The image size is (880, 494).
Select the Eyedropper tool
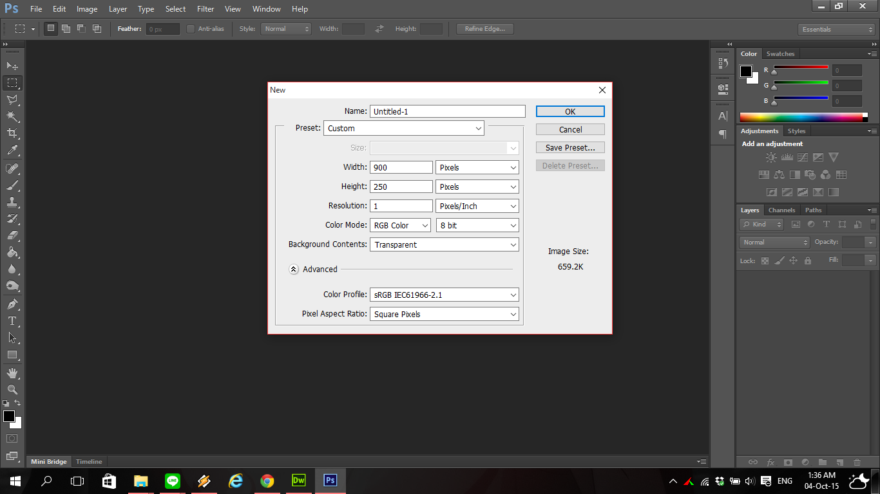pos(12,151)
